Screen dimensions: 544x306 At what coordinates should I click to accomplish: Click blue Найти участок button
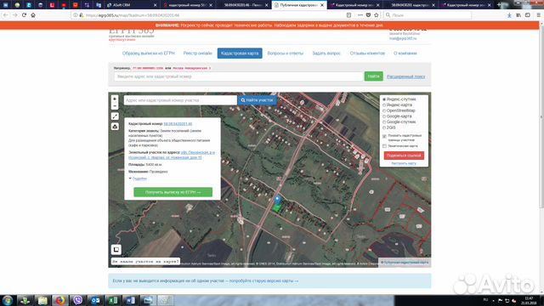click(257, 100)
